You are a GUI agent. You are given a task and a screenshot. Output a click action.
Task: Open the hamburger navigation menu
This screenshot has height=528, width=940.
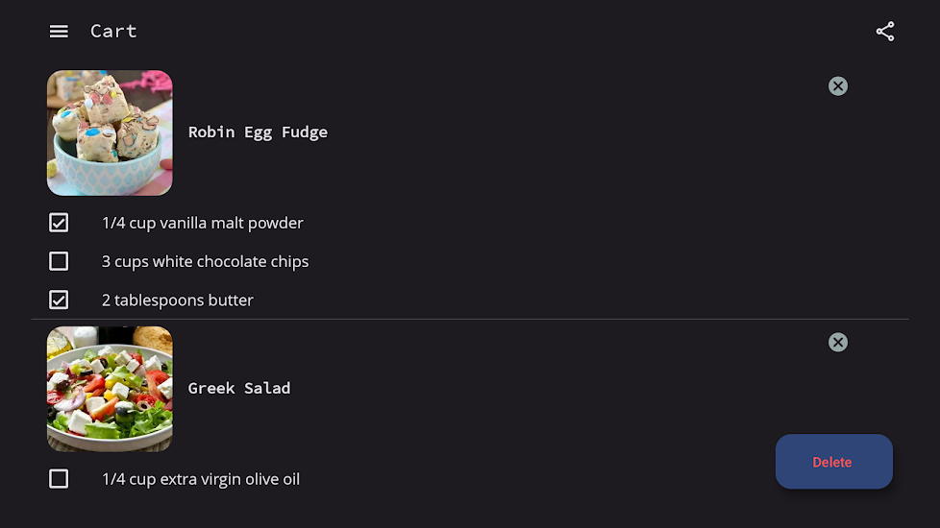[x=59, y=31]
